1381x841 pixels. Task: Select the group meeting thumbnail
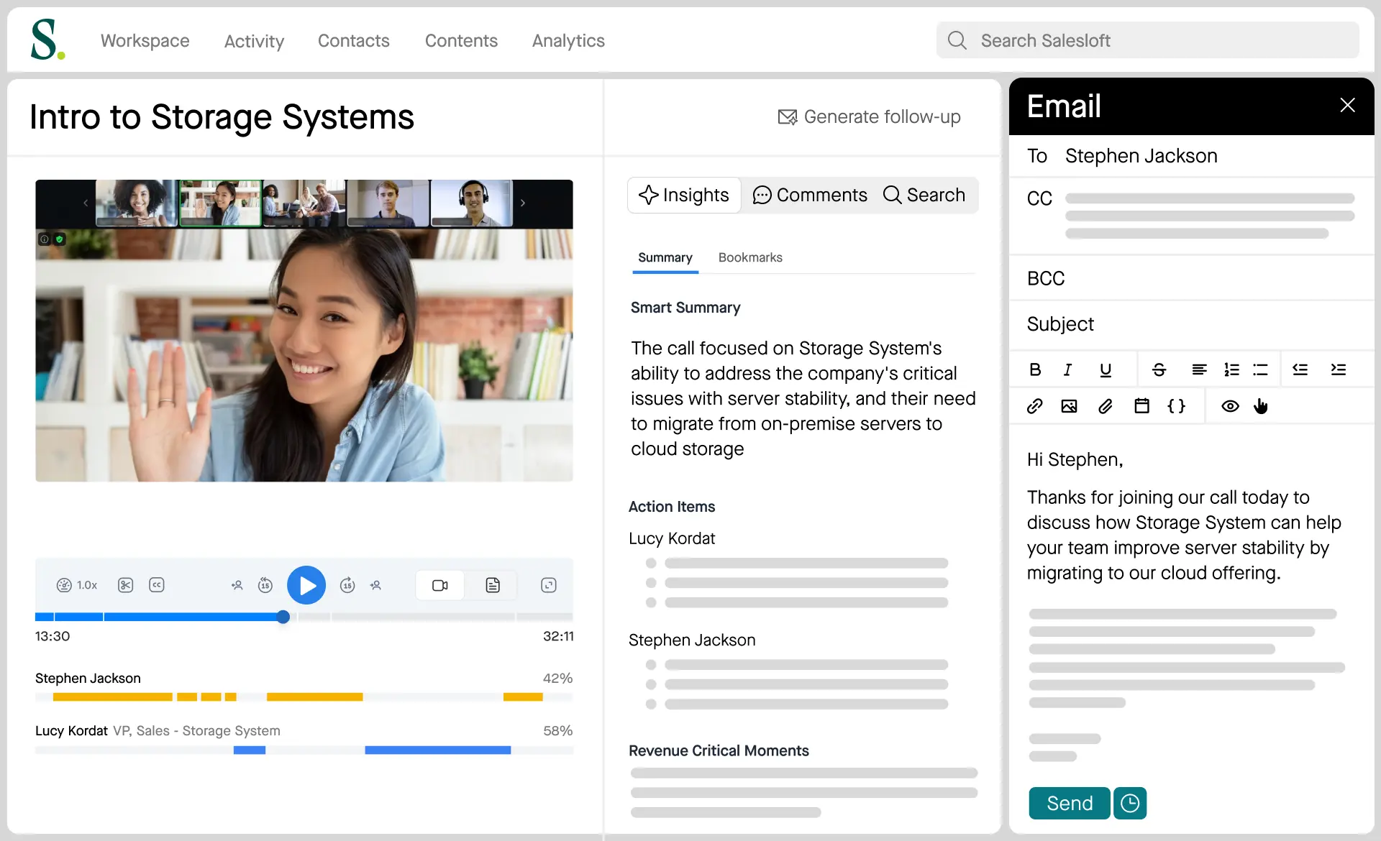point(304,203)
